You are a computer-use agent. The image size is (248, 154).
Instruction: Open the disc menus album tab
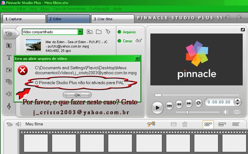(x=9, y=82)
